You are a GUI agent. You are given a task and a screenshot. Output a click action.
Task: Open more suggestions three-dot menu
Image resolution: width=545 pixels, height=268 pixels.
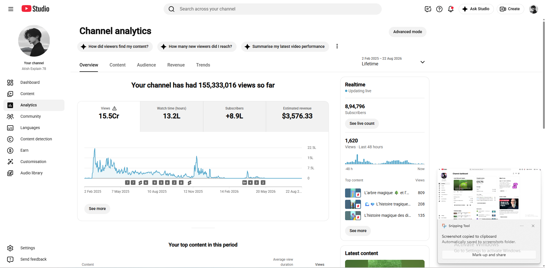pyautogui.click(x=337, y=46)
